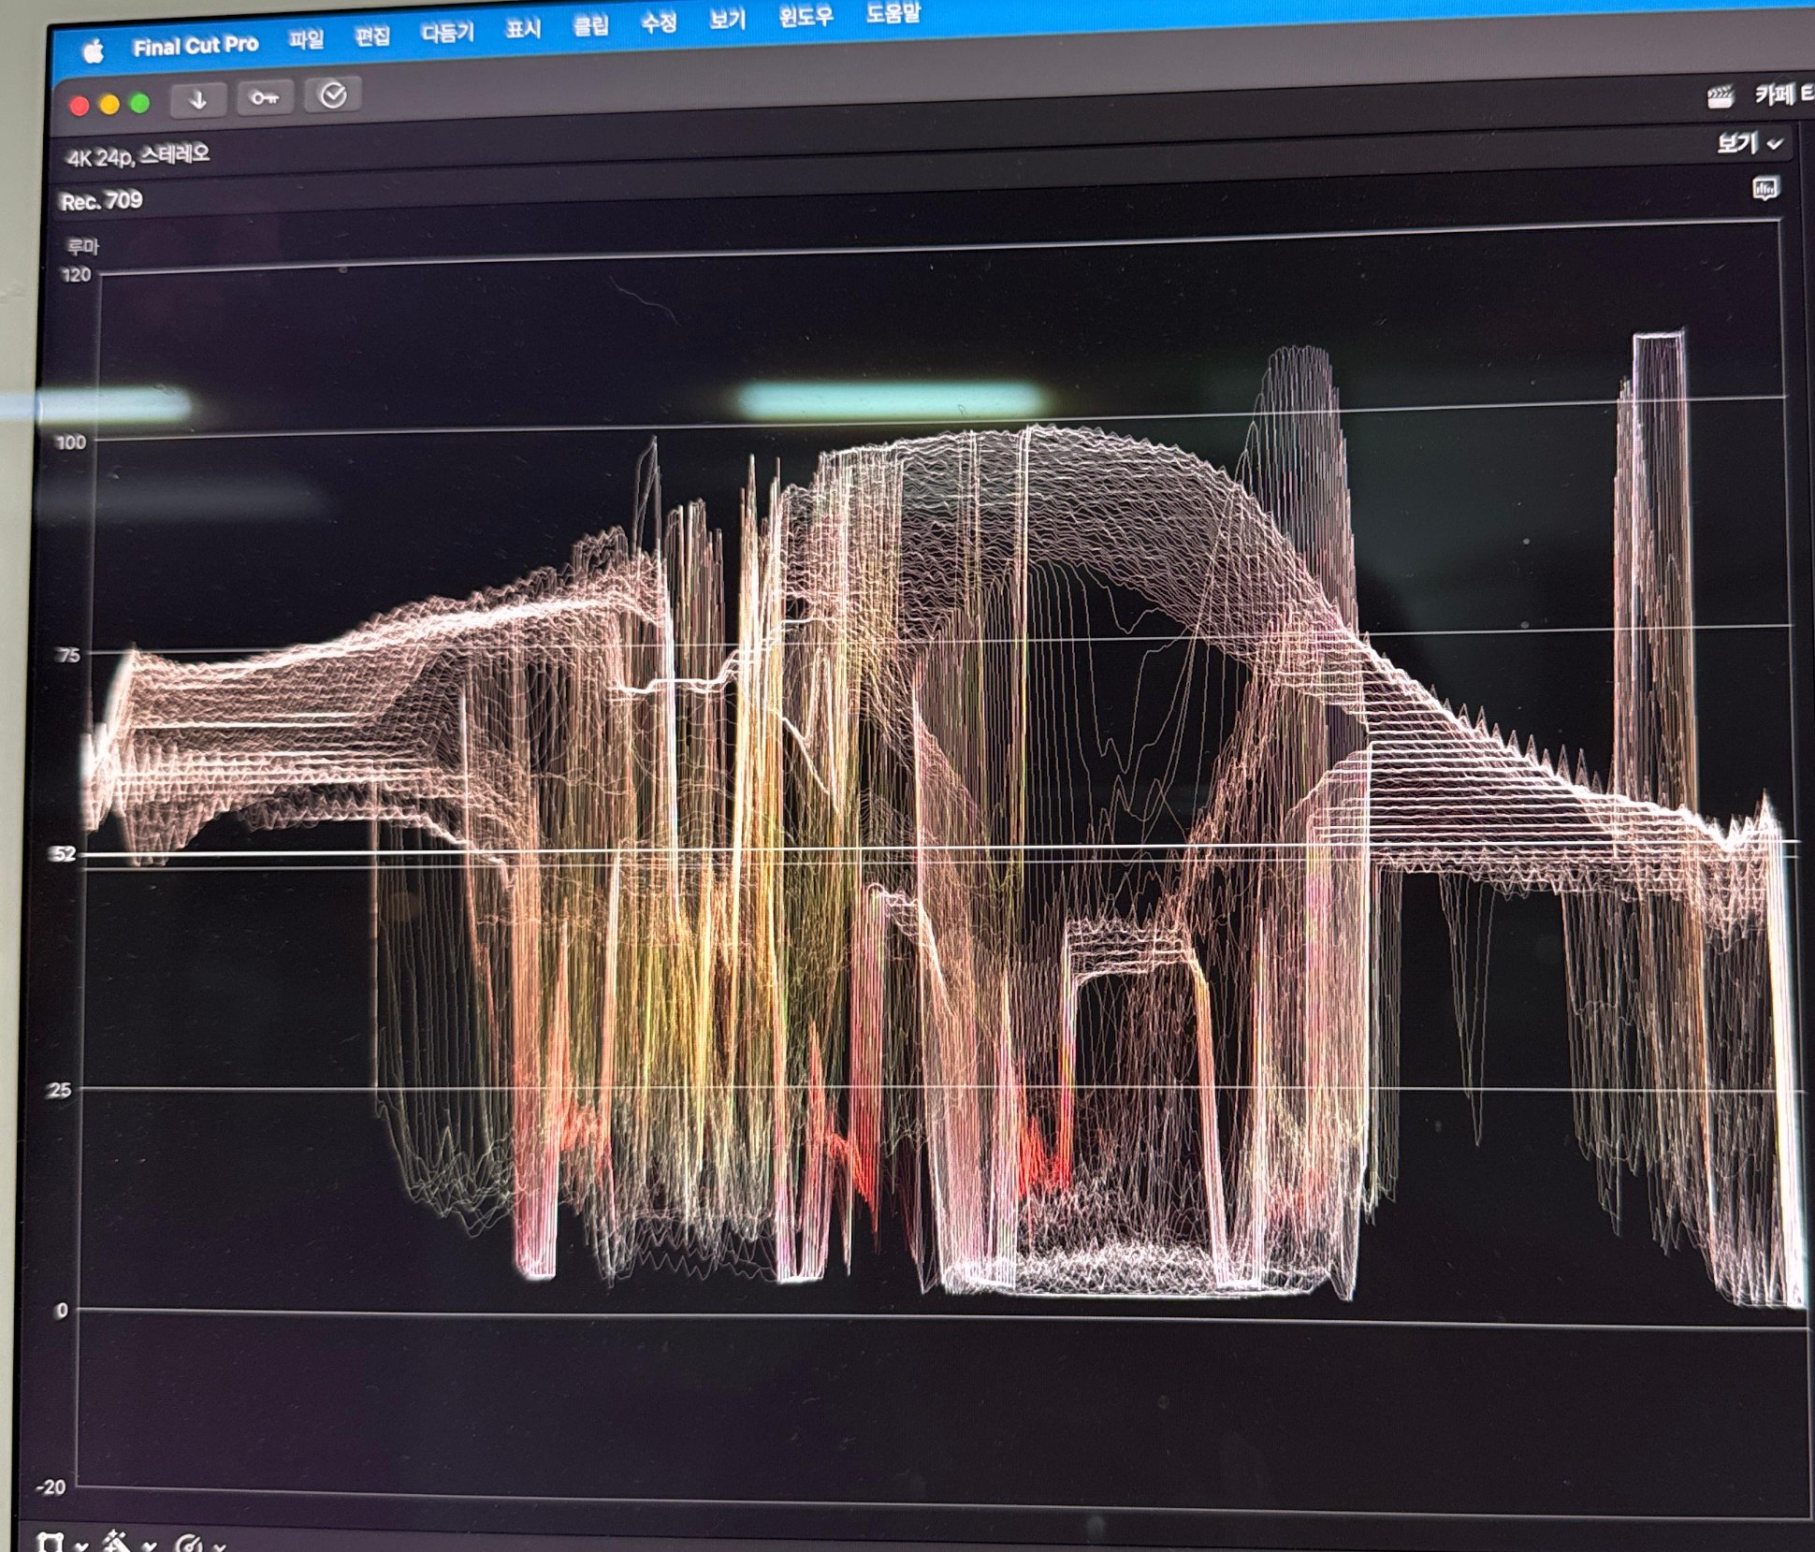This screenshot has width=1815, height=1552.
Task: Open the 윈도우 menu
Action: pos(805,17)
